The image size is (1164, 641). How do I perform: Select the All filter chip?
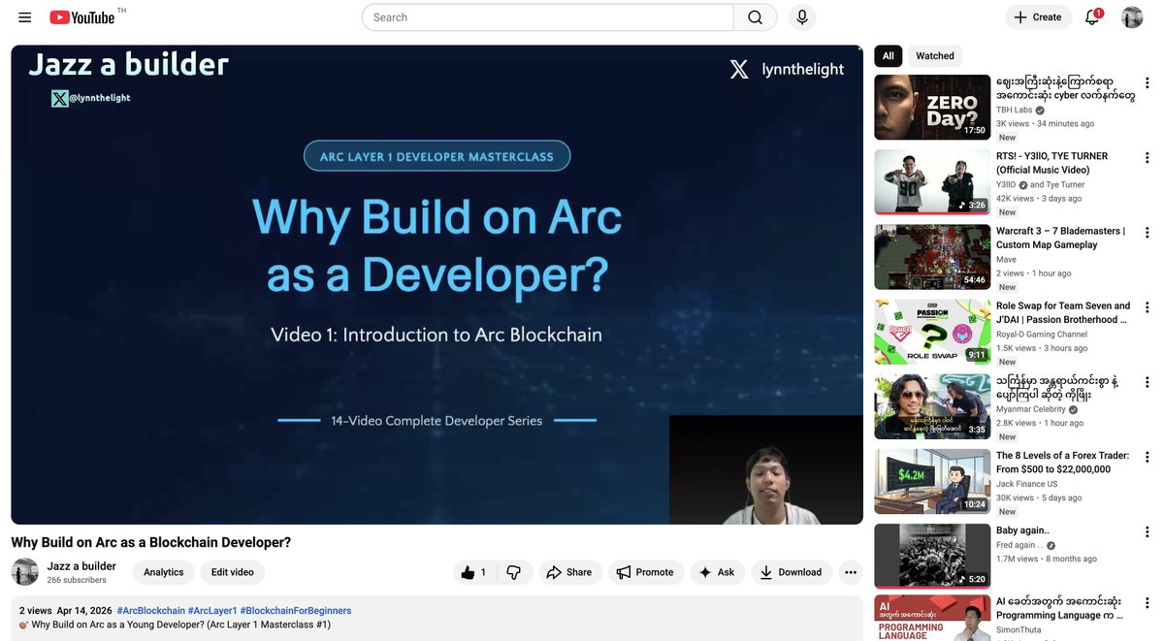[x=889, y=56]
